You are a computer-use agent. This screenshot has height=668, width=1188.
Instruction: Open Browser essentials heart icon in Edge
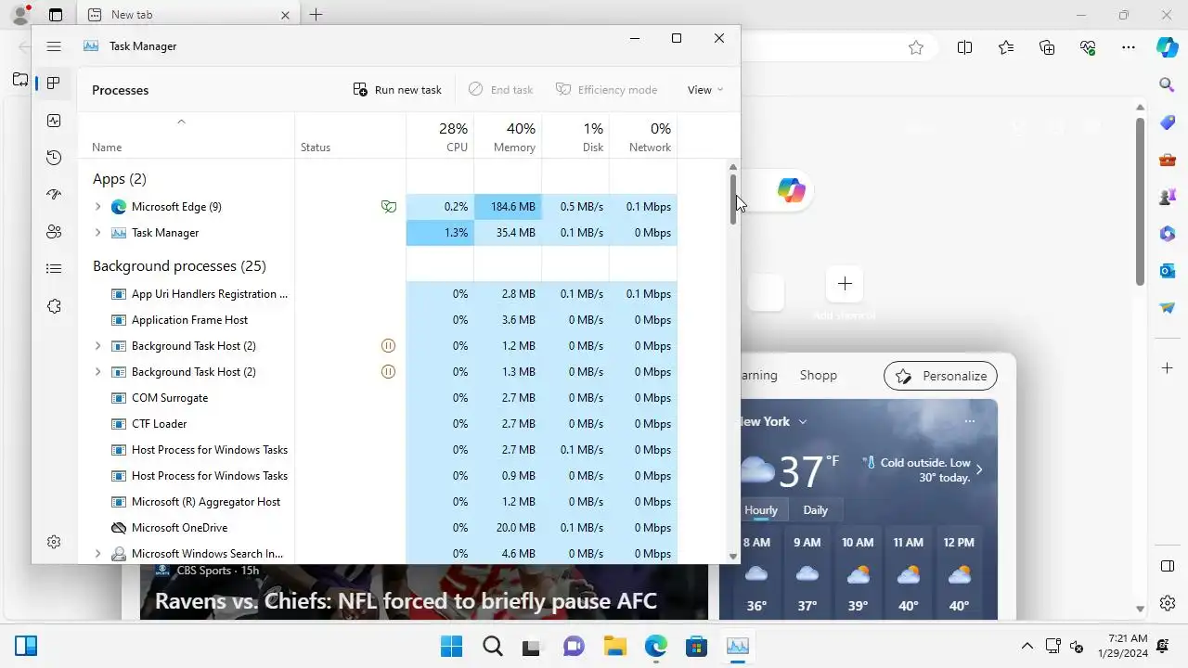1088,47
